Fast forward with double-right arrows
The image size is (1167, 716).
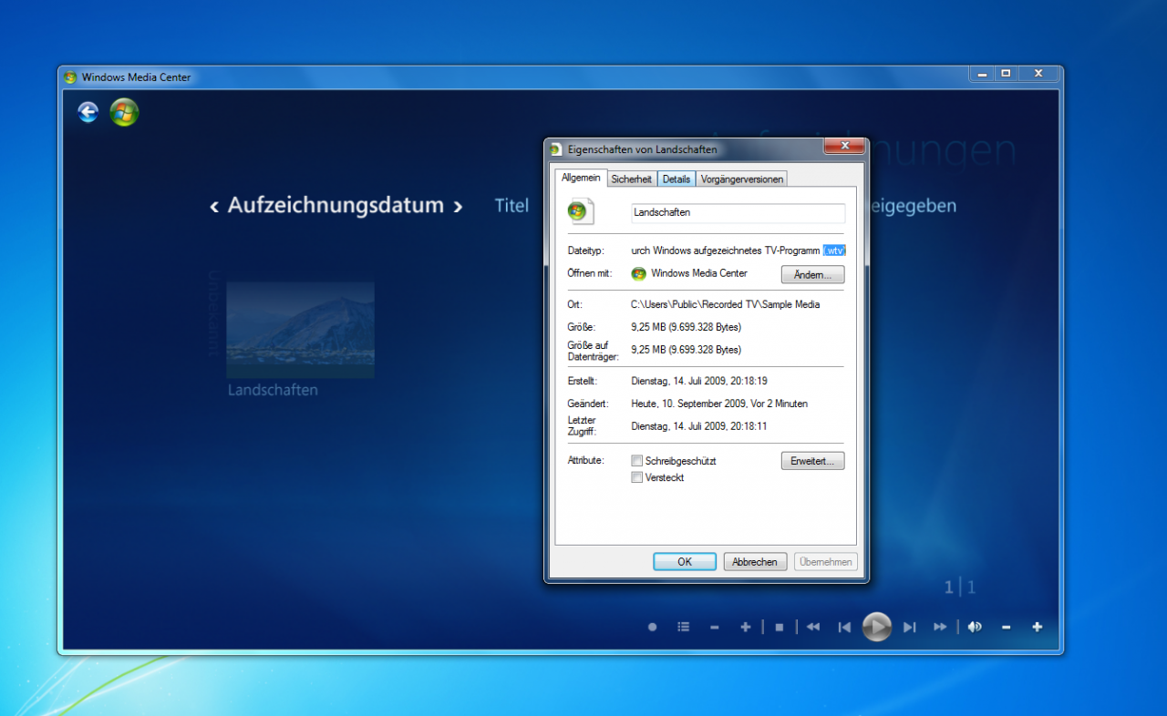point(939,627)
